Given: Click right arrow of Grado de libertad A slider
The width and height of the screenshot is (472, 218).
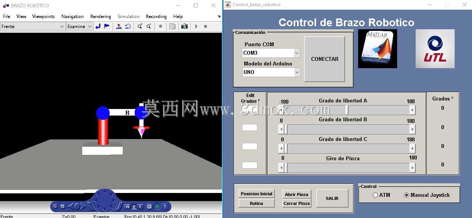Looking at the screenshot, I should click(x=412, y=110).
